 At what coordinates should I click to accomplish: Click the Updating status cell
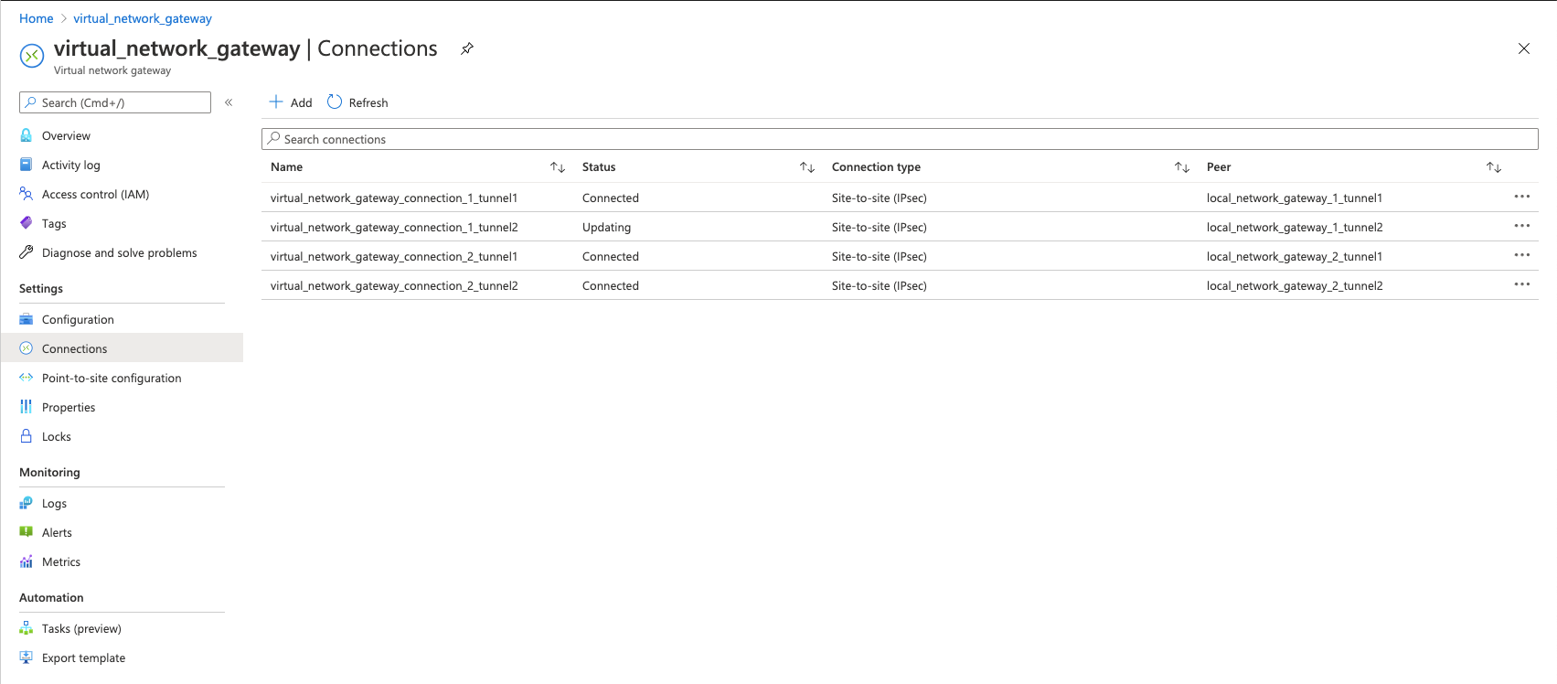point(606,227)
